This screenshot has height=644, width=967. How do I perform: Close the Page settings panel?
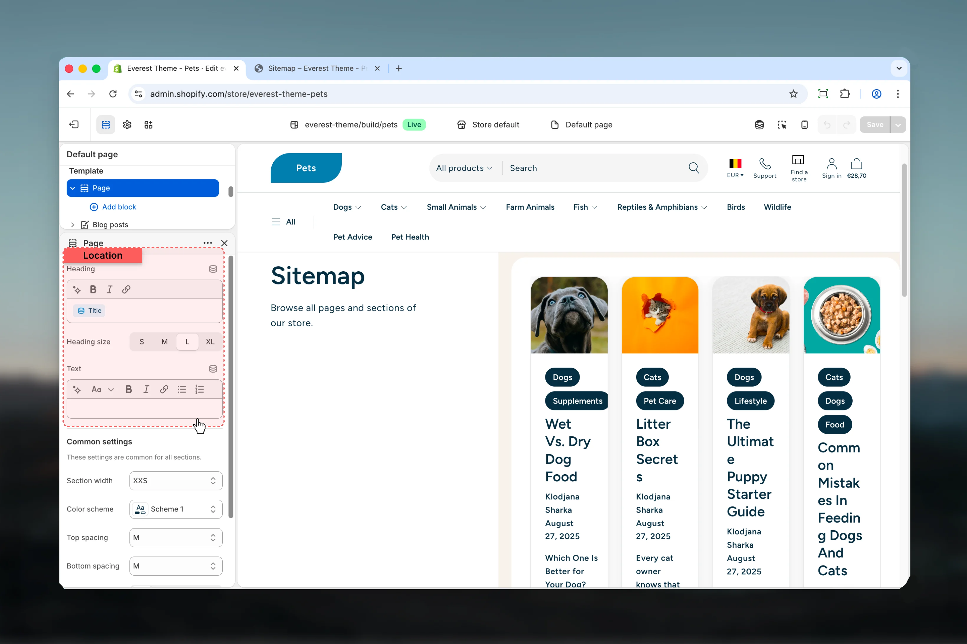pyautogui.click(x=224, y=243)
